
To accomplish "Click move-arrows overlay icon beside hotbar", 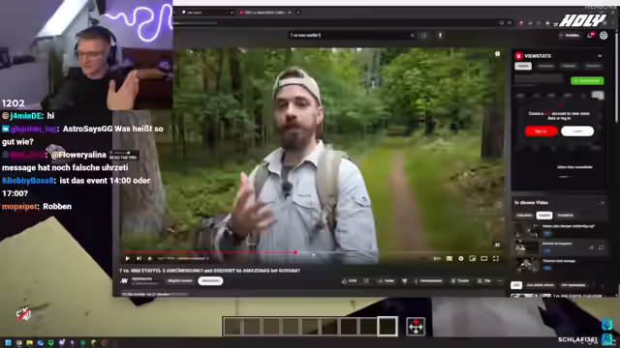I will [x=416, y=327].
